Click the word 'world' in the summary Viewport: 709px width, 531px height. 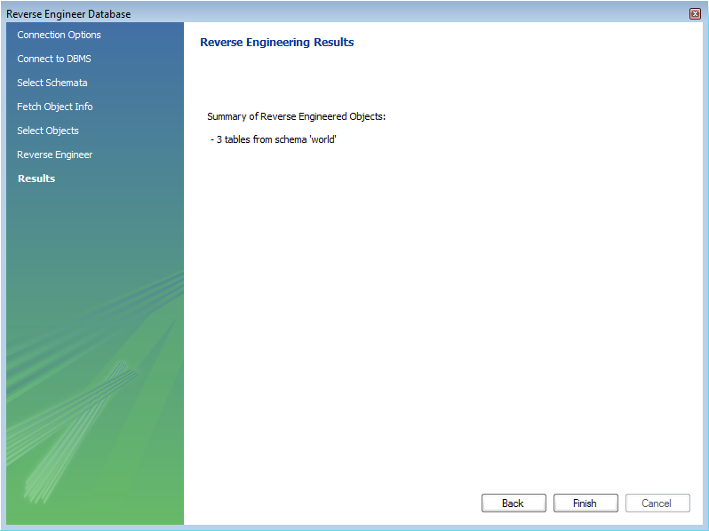coord(323,140)
